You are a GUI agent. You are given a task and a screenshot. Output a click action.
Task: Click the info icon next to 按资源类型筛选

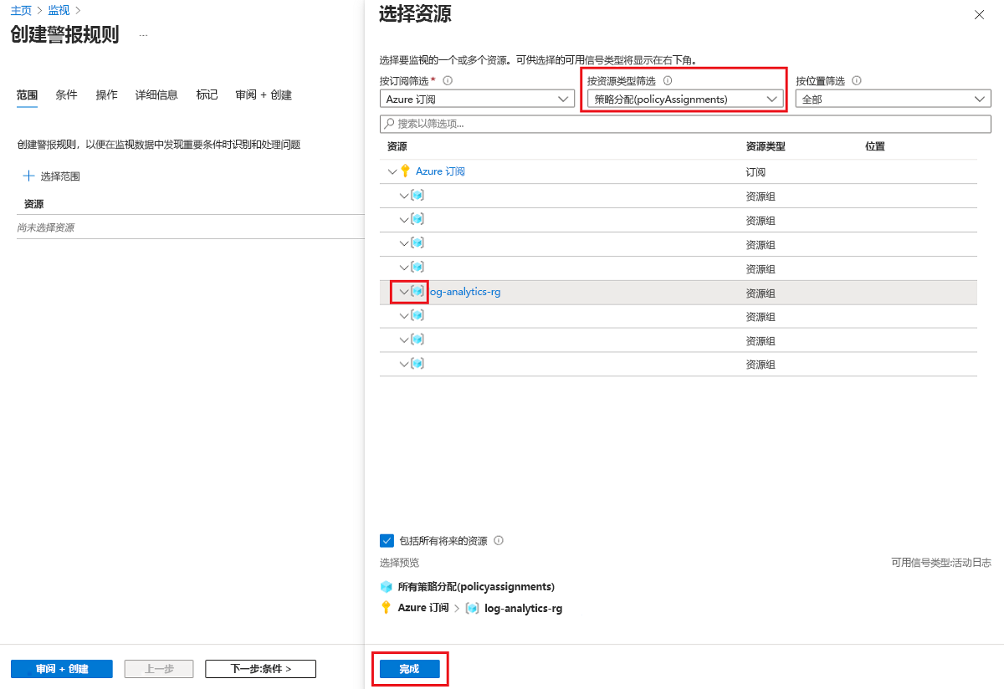668,81
